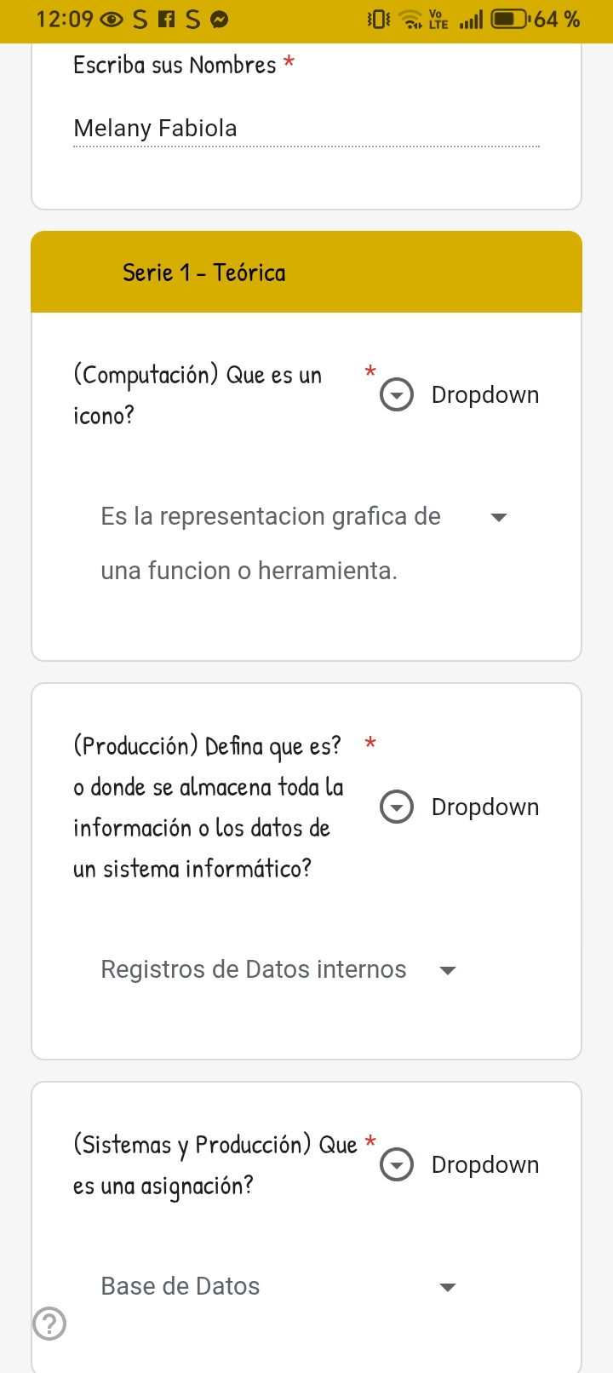Tap the 'Serie 1 - Teórica' section header
Screen dimensions: 613x1373
pos(204,273)
